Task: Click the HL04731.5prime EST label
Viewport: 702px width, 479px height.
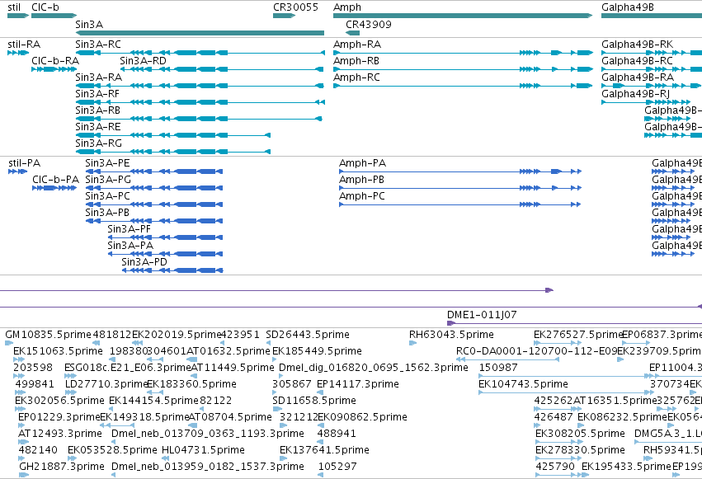Action: click(203, 450)
